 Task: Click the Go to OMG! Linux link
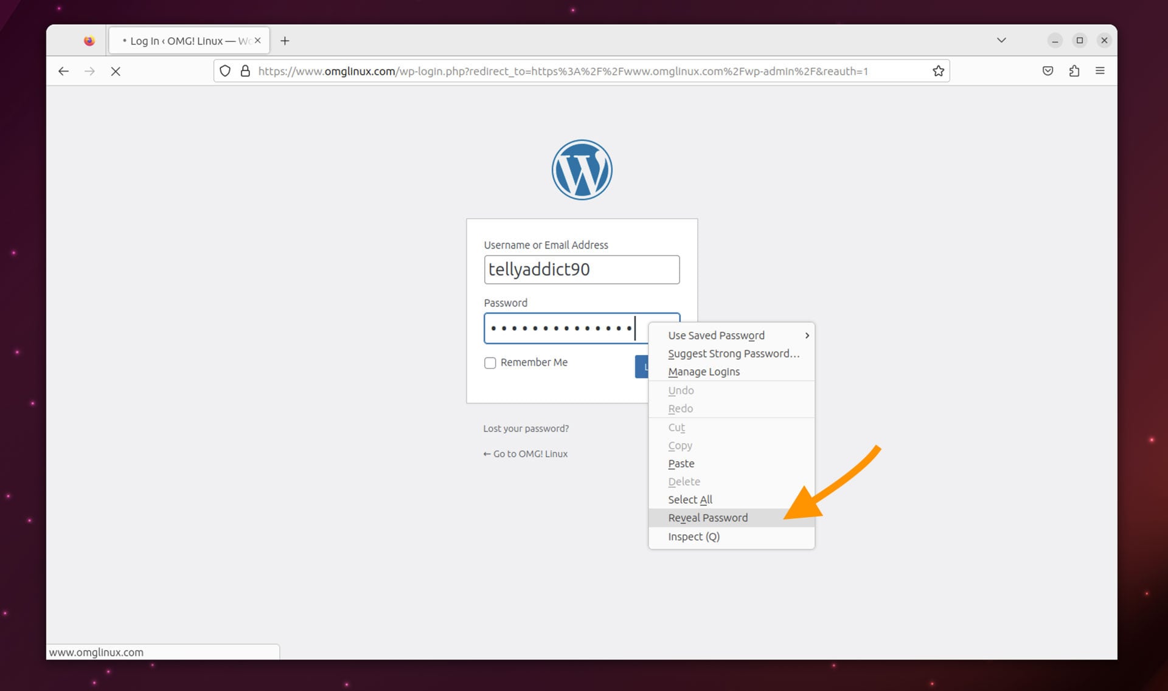526,454
